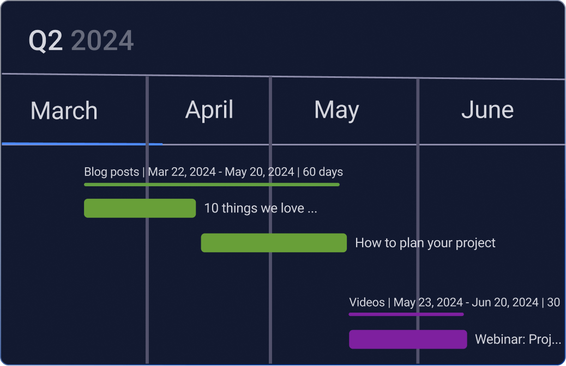The image size is (566, 366).
Task: Select the 'How to plan your project' bar
Action: pyautogui.click(x=273, y=242)
